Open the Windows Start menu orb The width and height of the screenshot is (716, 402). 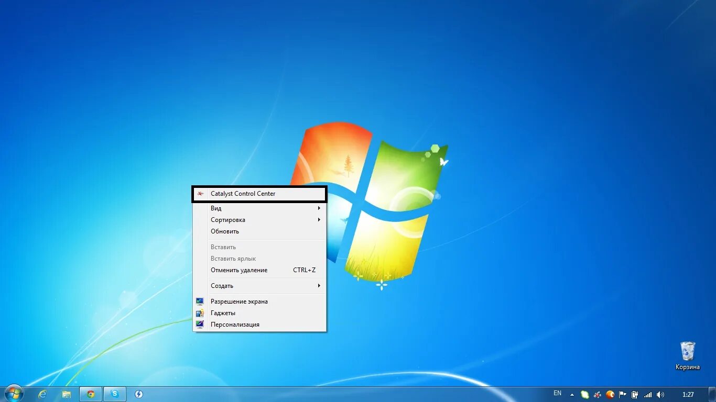tap(14, 394)
